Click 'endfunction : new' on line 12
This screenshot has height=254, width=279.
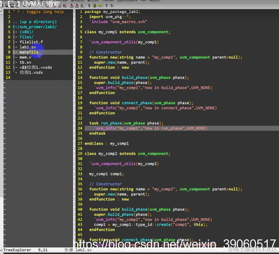point(109,67)
